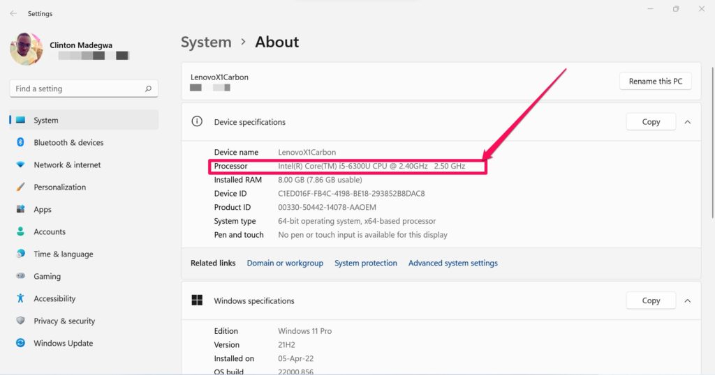Viewport: 715px width, 375px height.
Task: Click Rename this PC button
Action: pyautogui.click(x=655, y=81)
